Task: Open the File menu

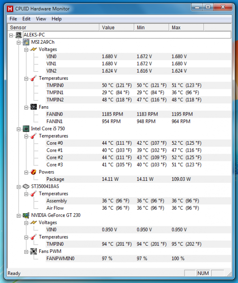Action: point(13,19)
